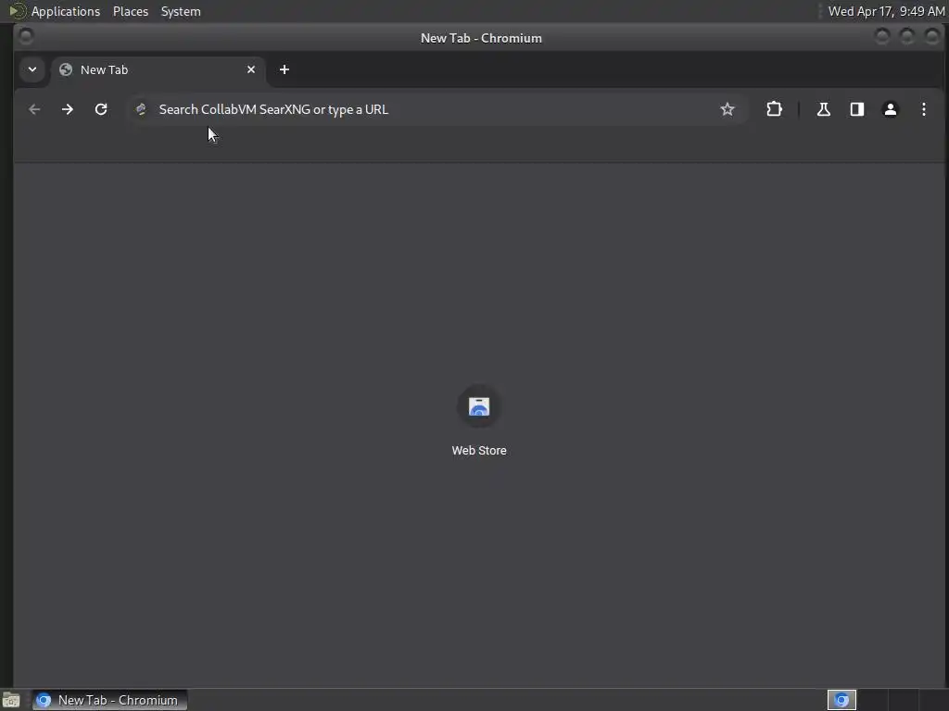Screen dimensions: 949x711
Task: Select the New Tab tab
Action: [x=158, y=69]
